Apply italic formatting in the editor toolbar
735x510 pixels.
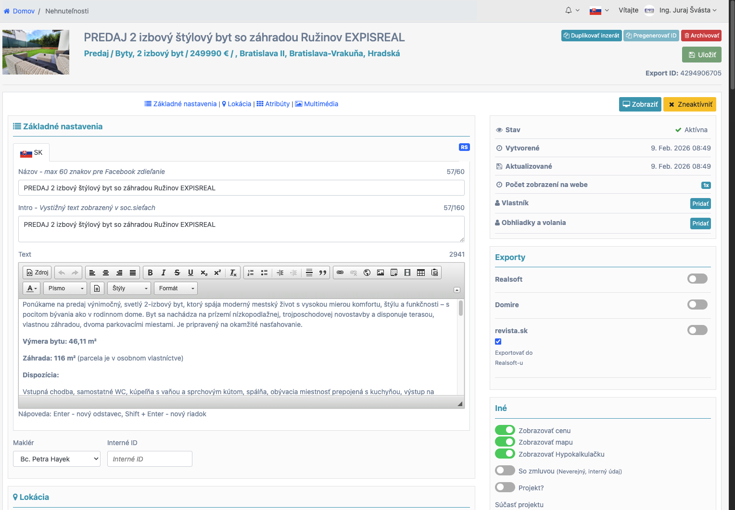[164, 273]
